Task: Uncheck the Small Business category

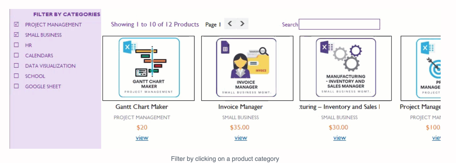Action: (16, 35)
